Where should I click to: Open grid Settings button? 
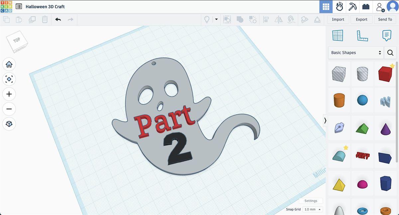coord(311,201)
